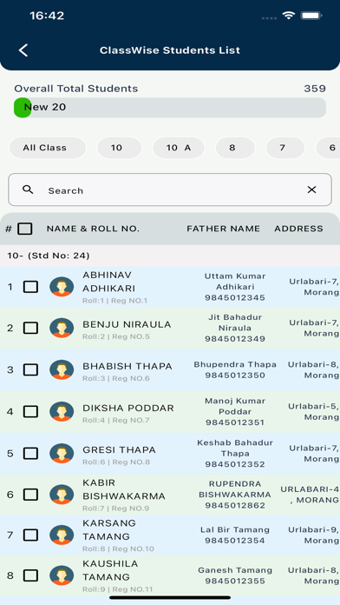Screen dimensions: 340x605
Task: Open student ABHINAV ADHIKARI
Action: click(109, 282)
